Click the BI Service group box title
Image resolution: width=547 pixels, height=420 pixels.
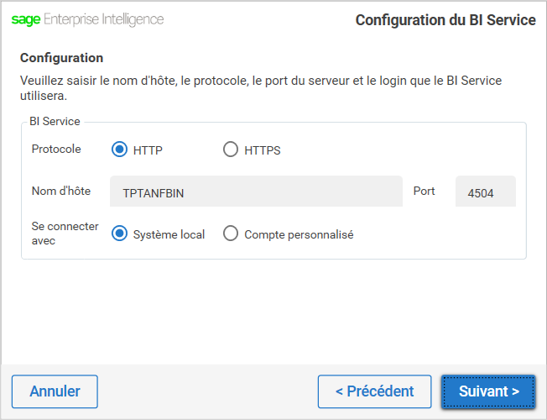coord(55,121)
